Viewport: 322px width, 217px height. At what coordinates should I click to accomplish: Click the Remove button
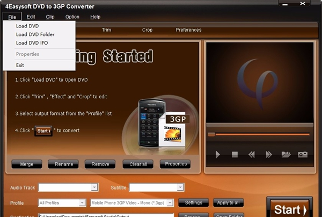tap(100, 164)
